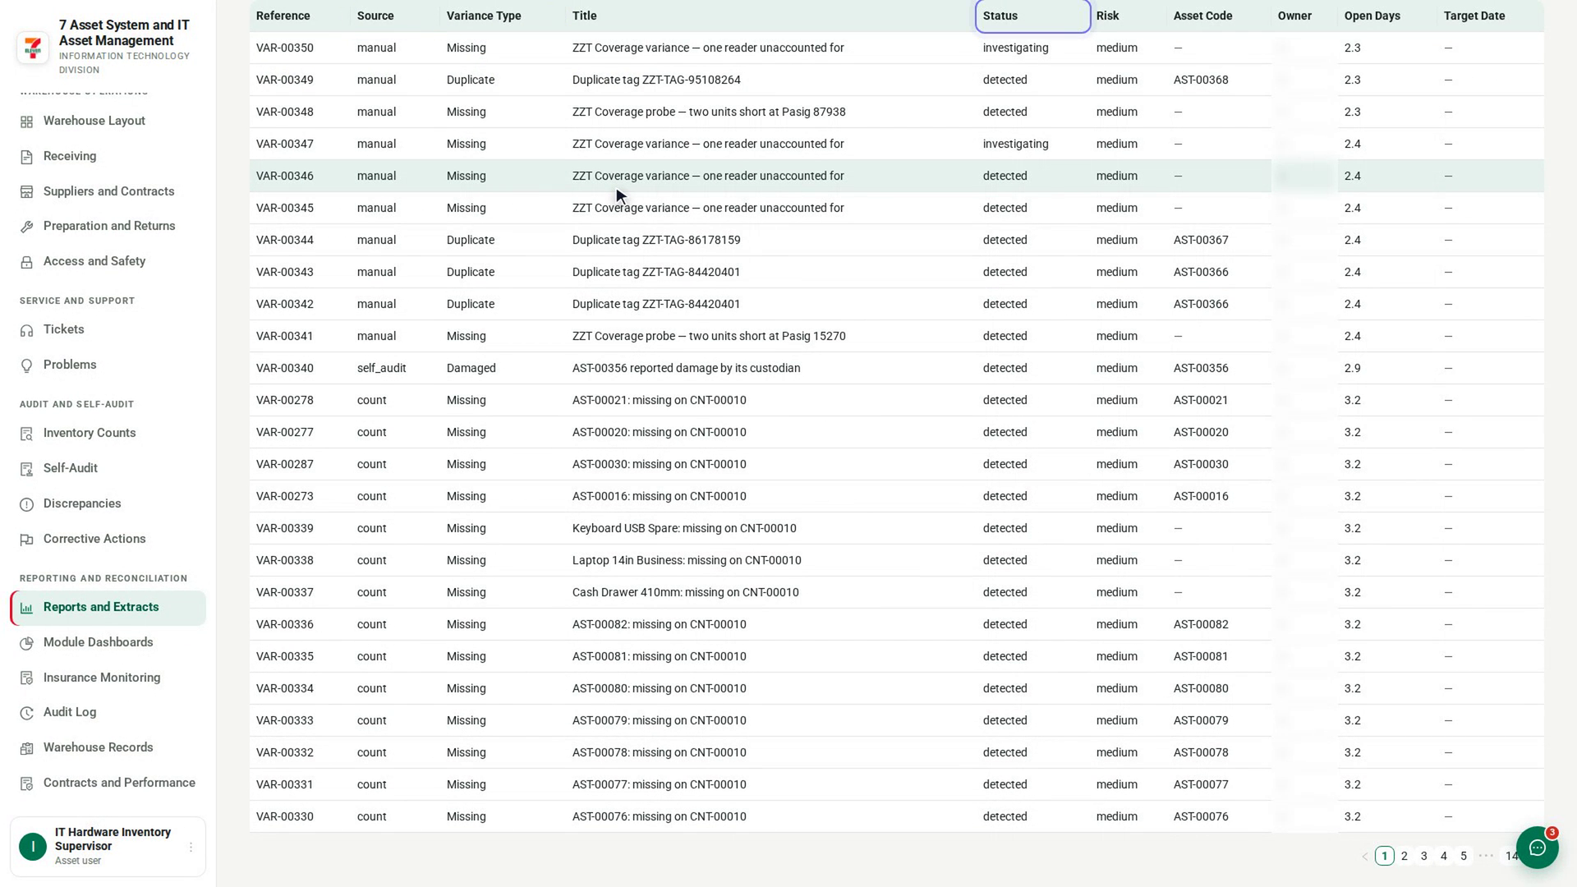Click the Discrepancies alert icon
1577x887 pixels.
pos(26,504)
